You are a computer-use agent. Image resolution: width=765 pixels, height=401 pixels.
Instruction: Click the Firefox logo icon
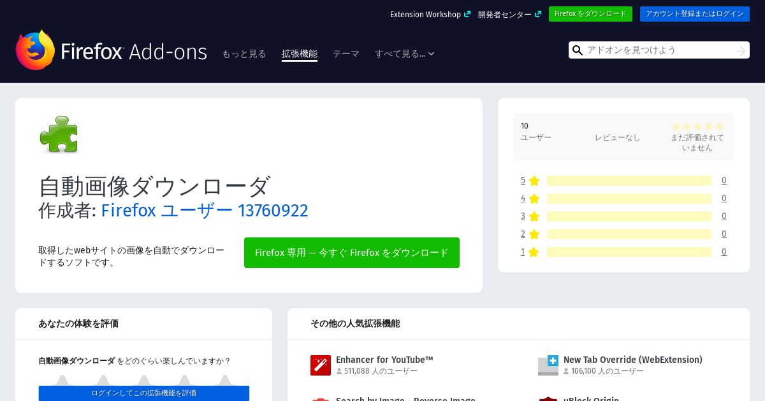click(36, 50)
